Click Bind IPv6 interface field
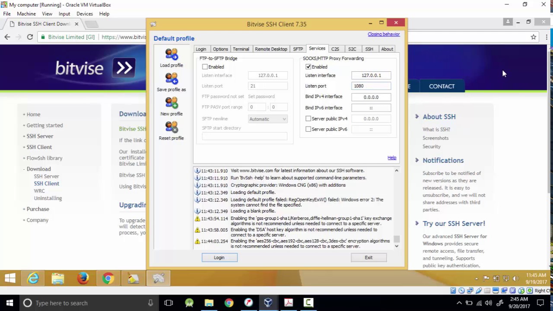553x311 pixels. pos(371,108)
